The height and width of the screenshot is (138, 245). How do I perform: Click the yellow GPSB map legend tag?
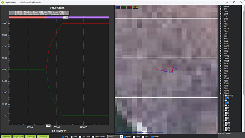coord(136,7)
